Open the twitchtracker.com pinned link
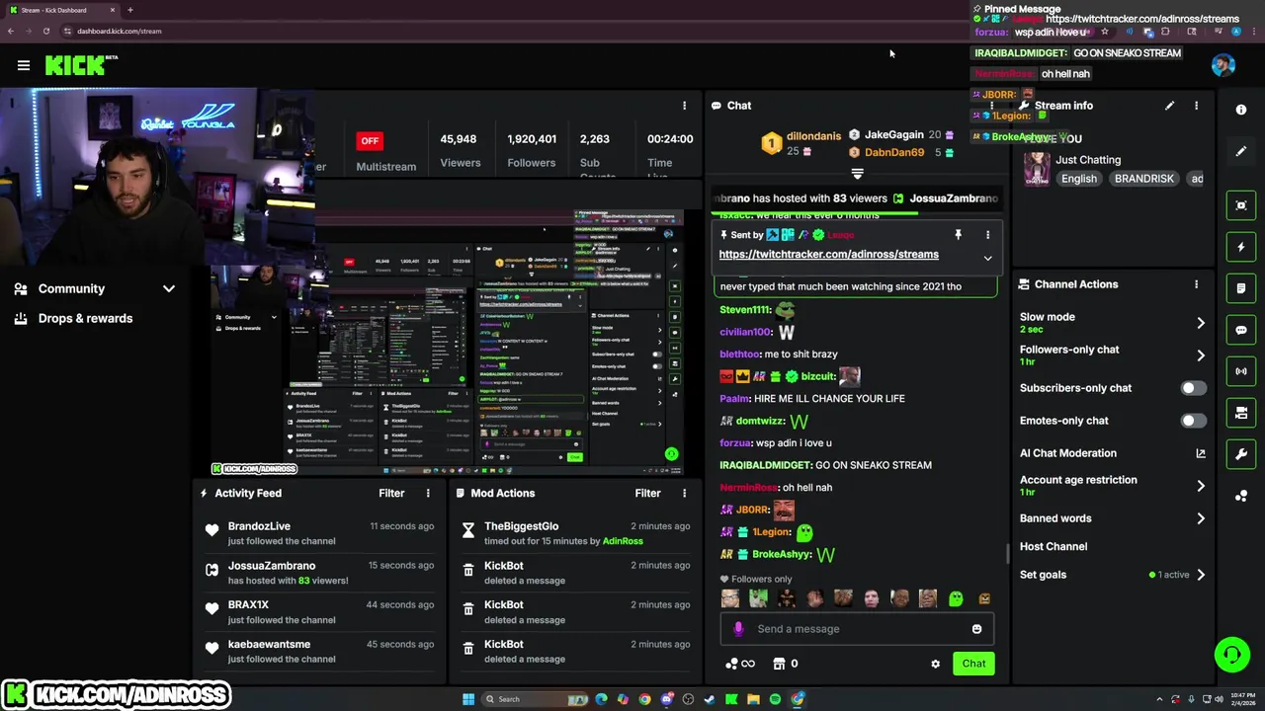The width and height of the screenshot is (1265, 711). click(x=828, y=255)
